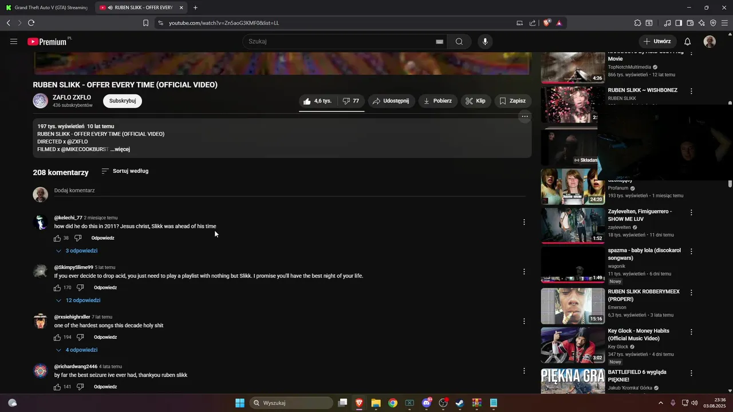The width and height of the screenshot is (733, 412).
Task: Expand 12 odpowiedzi under SkimpySlime99 comment
Action: click(x=78, y=300)
